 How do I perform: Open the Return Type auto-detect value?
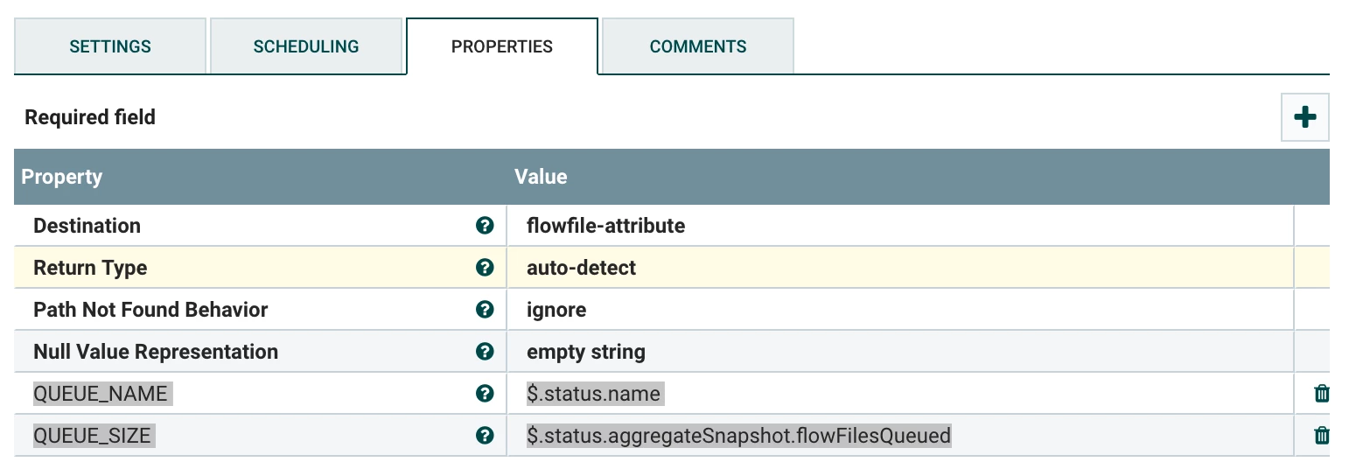point(900,268)
